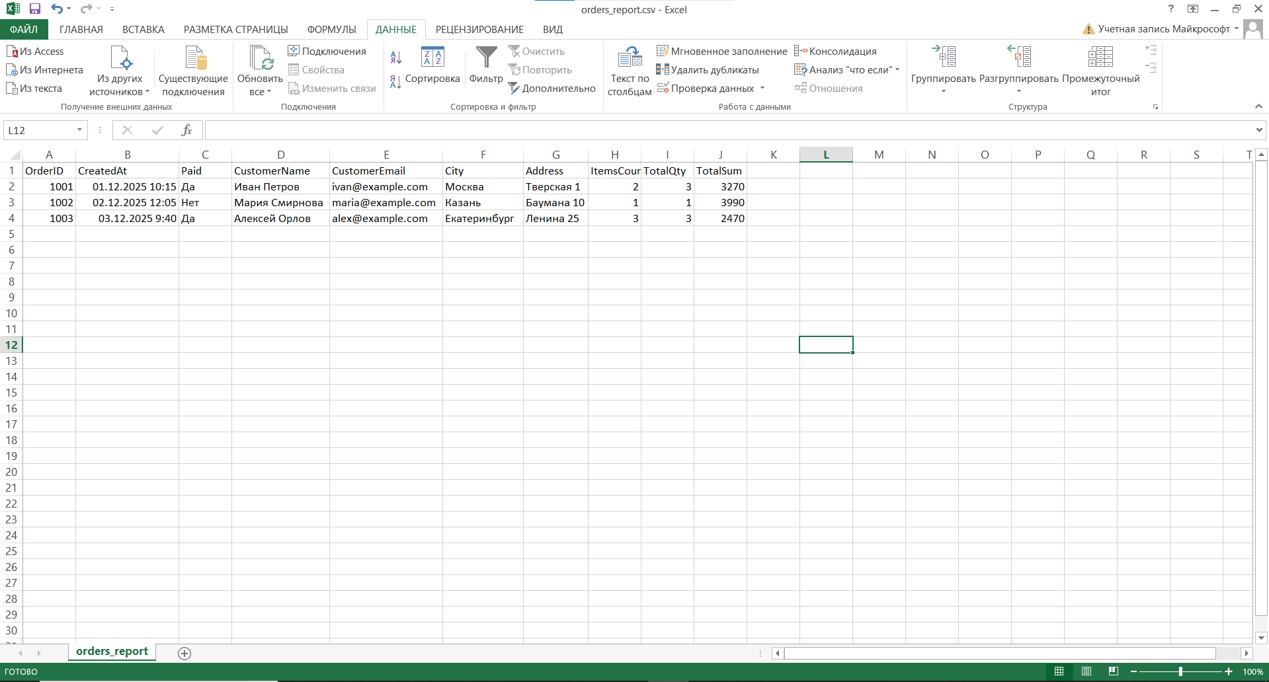
Task: Switch to ФОРМУЛЫ (Formulas) tab
Action: point(332,30)
